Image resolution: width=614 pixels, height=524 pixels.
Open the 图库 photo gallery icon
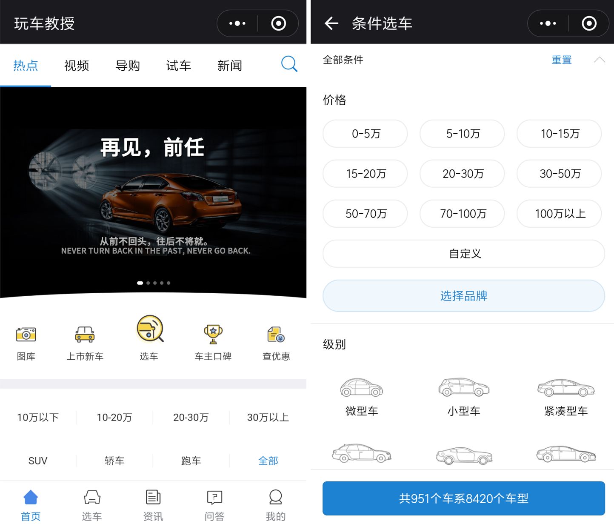pyautogui.click(x=26, y=335)
